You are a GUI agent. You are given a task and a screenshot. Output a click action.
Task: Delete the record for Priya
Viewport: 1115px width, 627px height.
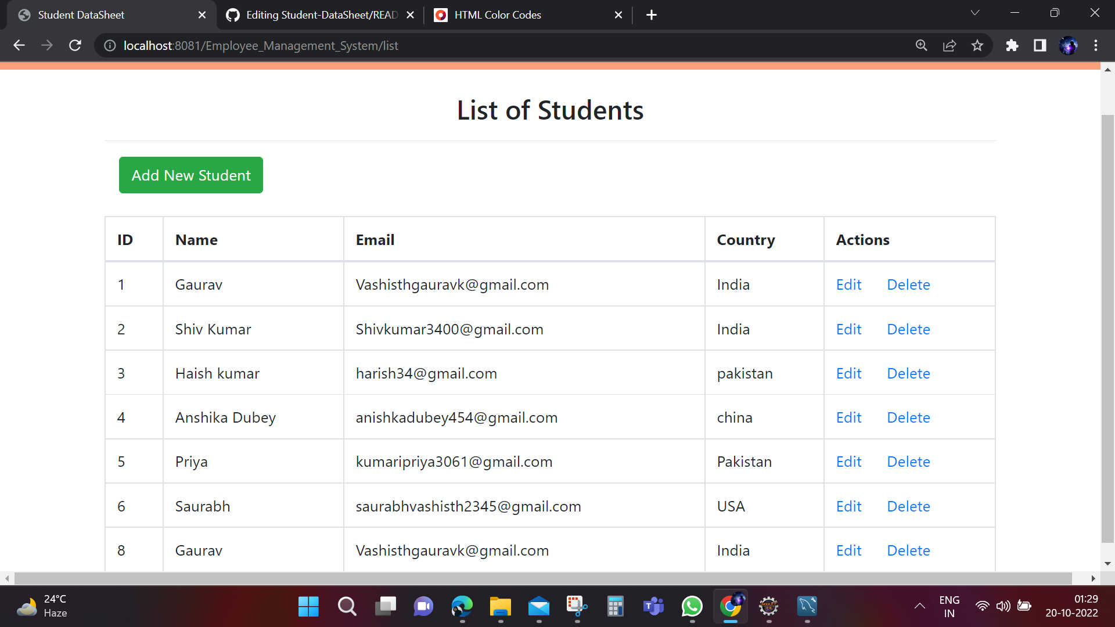[x=908, y=461]
